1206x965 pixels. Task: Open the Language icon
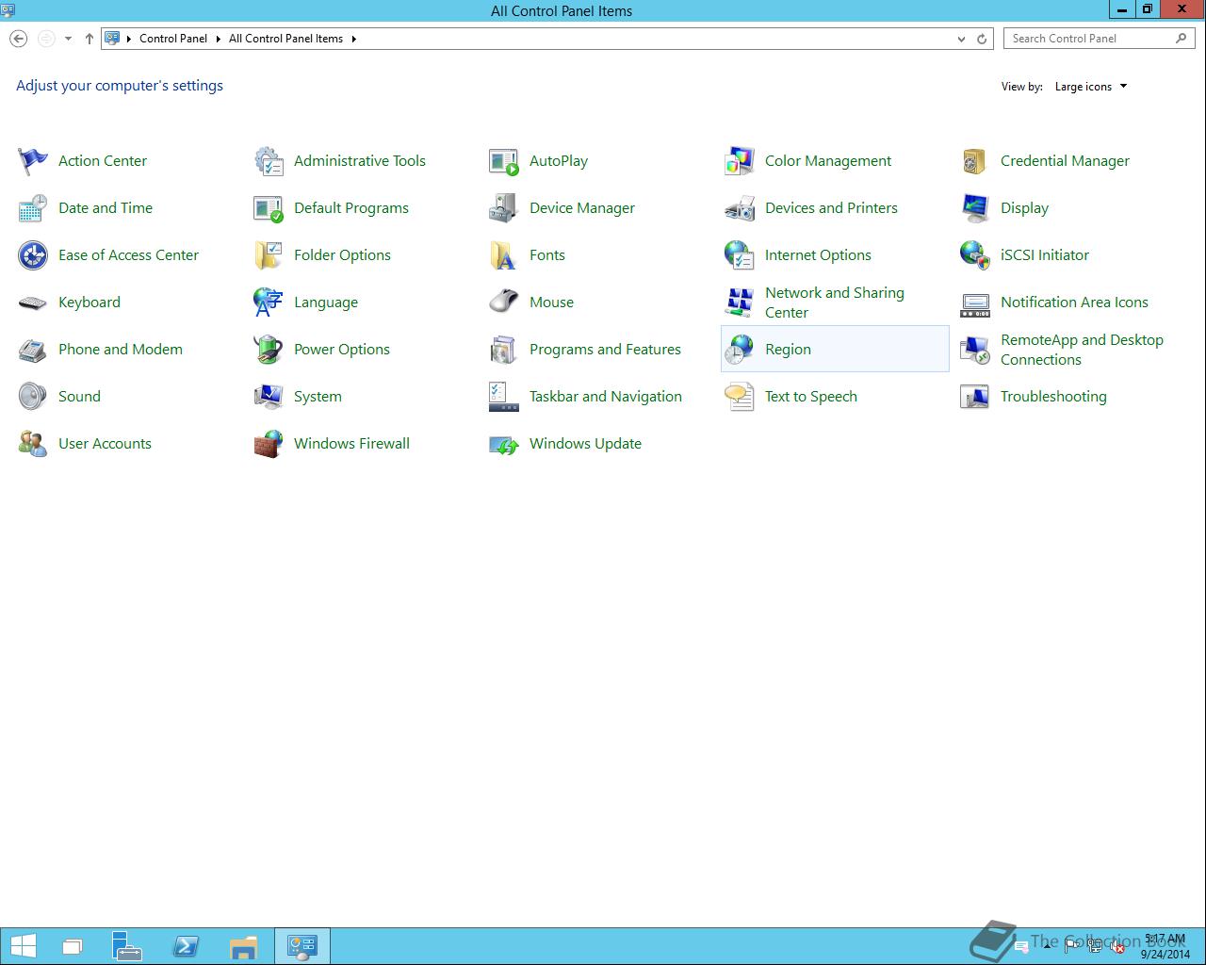[x=269, y=303]
